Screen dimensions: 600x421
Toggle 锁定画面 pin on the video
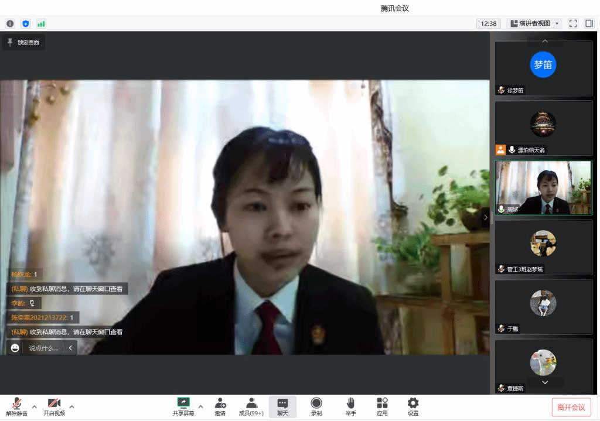23,42
